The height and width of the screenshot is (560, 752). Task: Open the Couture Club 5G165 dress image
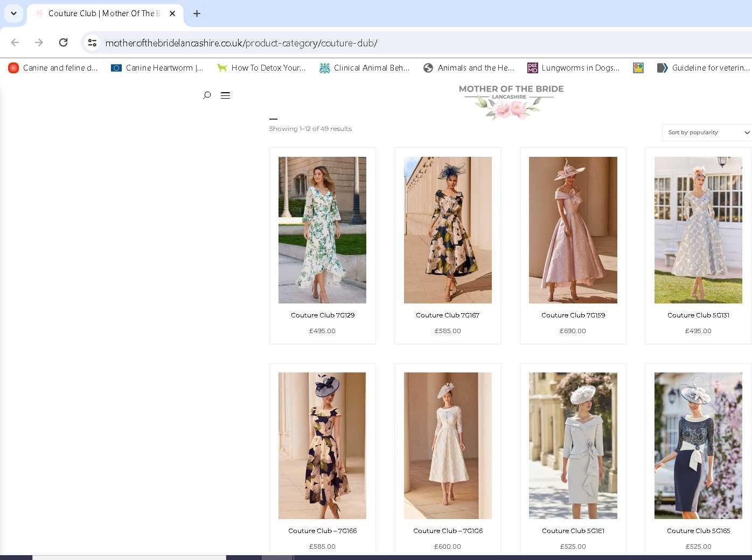(698, 446)
